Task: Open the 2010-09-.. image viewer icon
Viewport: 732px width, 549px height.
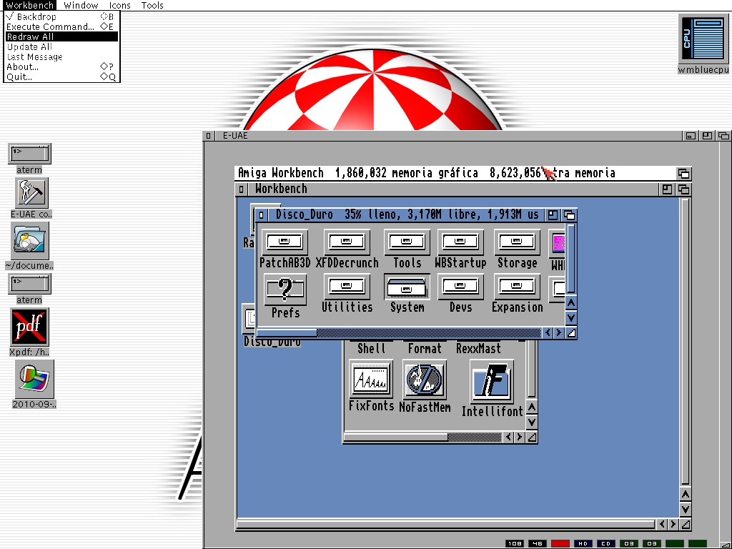Action: pyautogui.click(x=34, y=379)
